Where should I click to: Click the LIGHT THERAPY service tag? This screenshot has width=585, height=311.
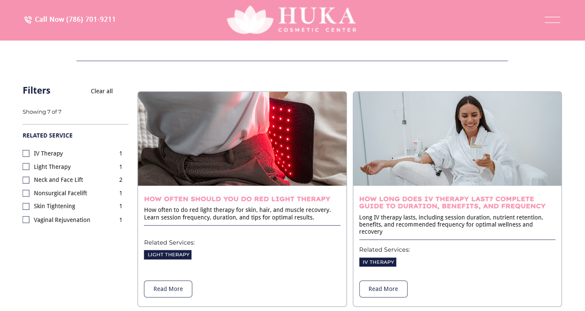[x=168, y=255]
